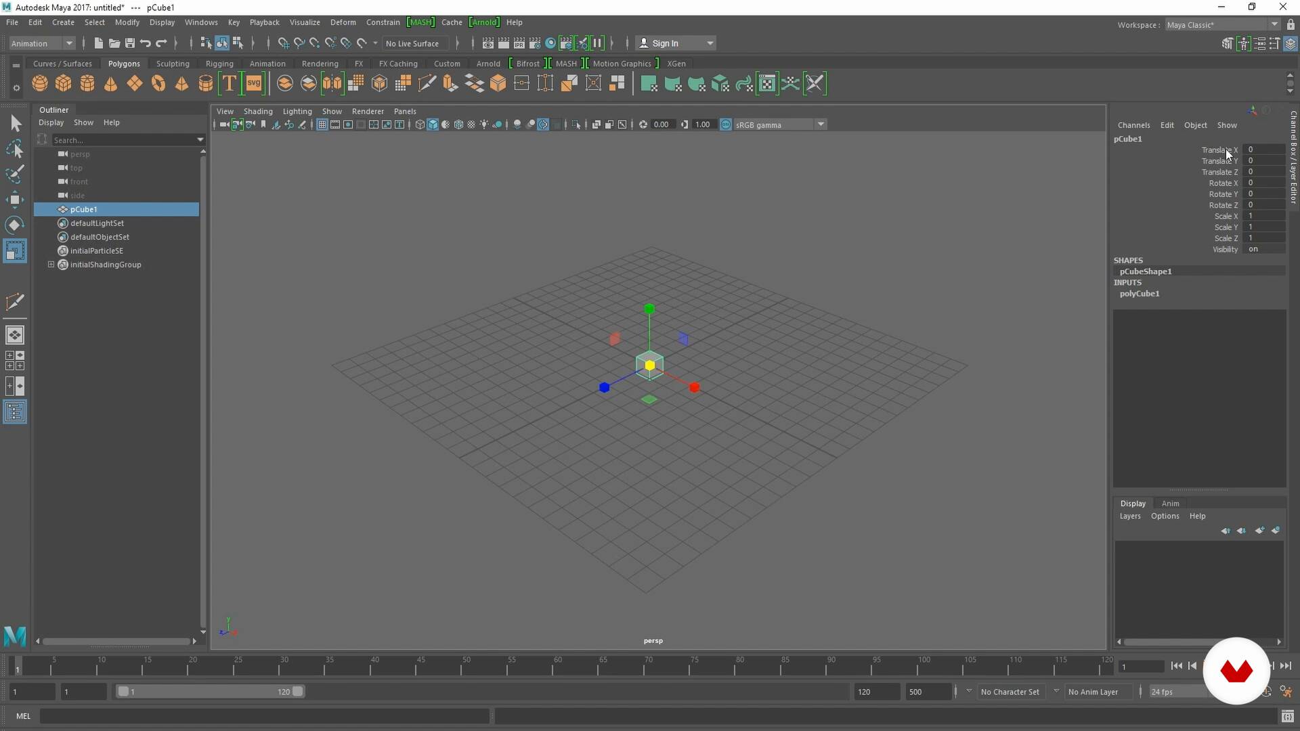Activate the Scale tool in toolbox
This screenshot has height=731, width=1300.
(x=15, y=250)
